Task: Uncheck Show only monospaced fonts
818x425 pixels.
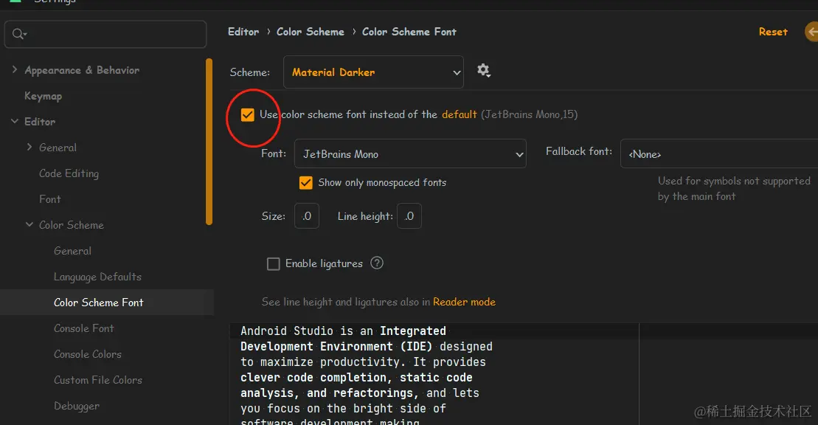Action: click(x=305, y=183)
